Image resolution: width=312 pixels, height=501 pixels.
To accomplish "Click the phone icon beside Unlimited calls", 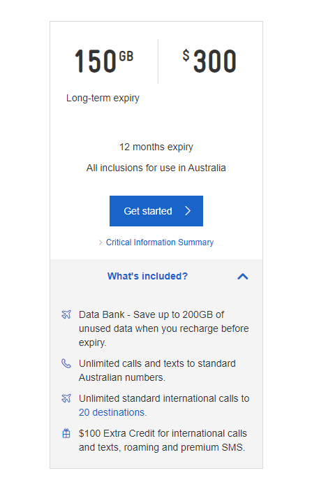I will click(66, 363).
